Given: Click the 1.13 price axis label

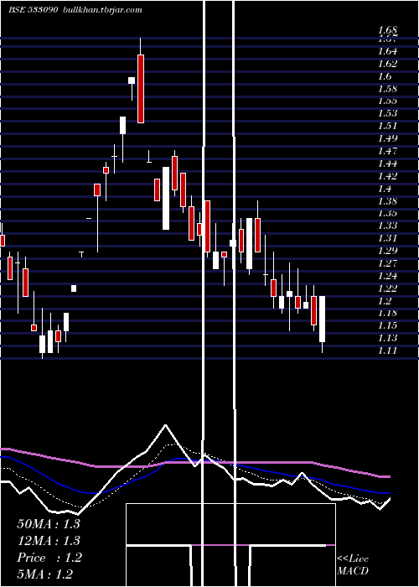Looking at the screenshot, I should 387,338.
